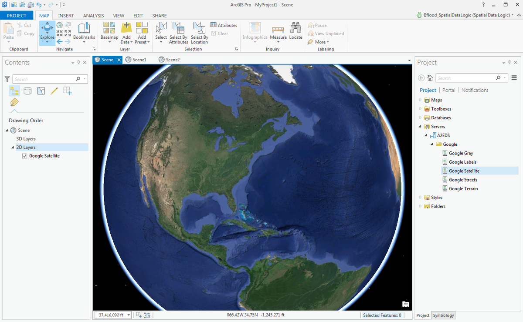Click the Project pane home icon

click(430, 78)
